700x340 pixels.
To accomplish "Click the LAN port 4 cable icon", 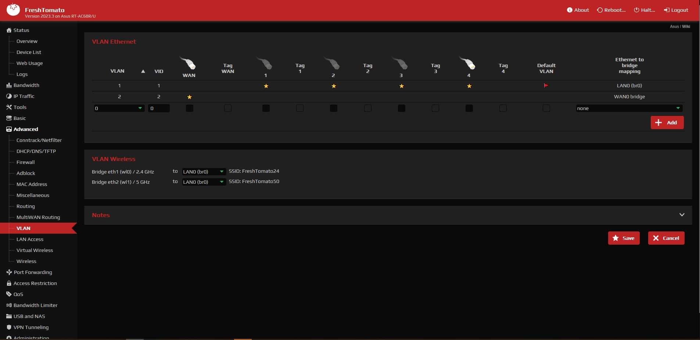I will coord(467,63).
